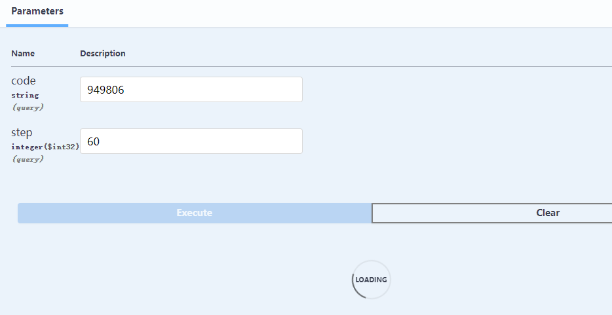Place cursor on the 60 value text
The height and width of the screenshot is (315, 612).
[93, 142]
